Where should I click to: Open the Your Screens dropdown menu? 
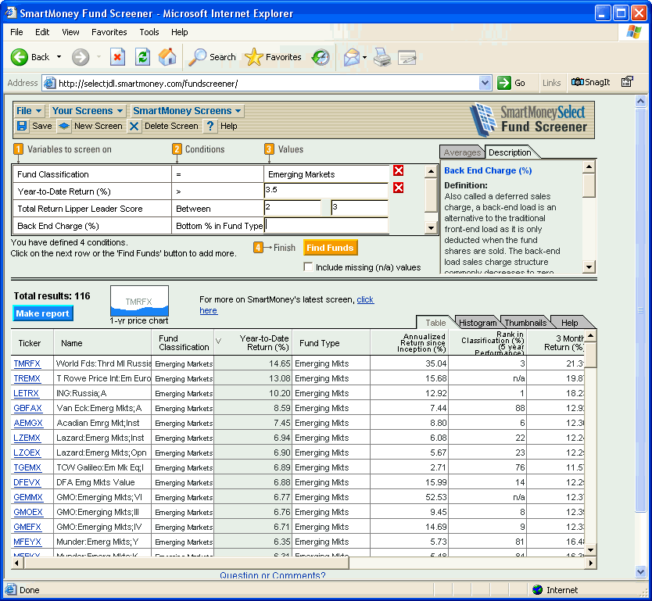pos(87,110)
